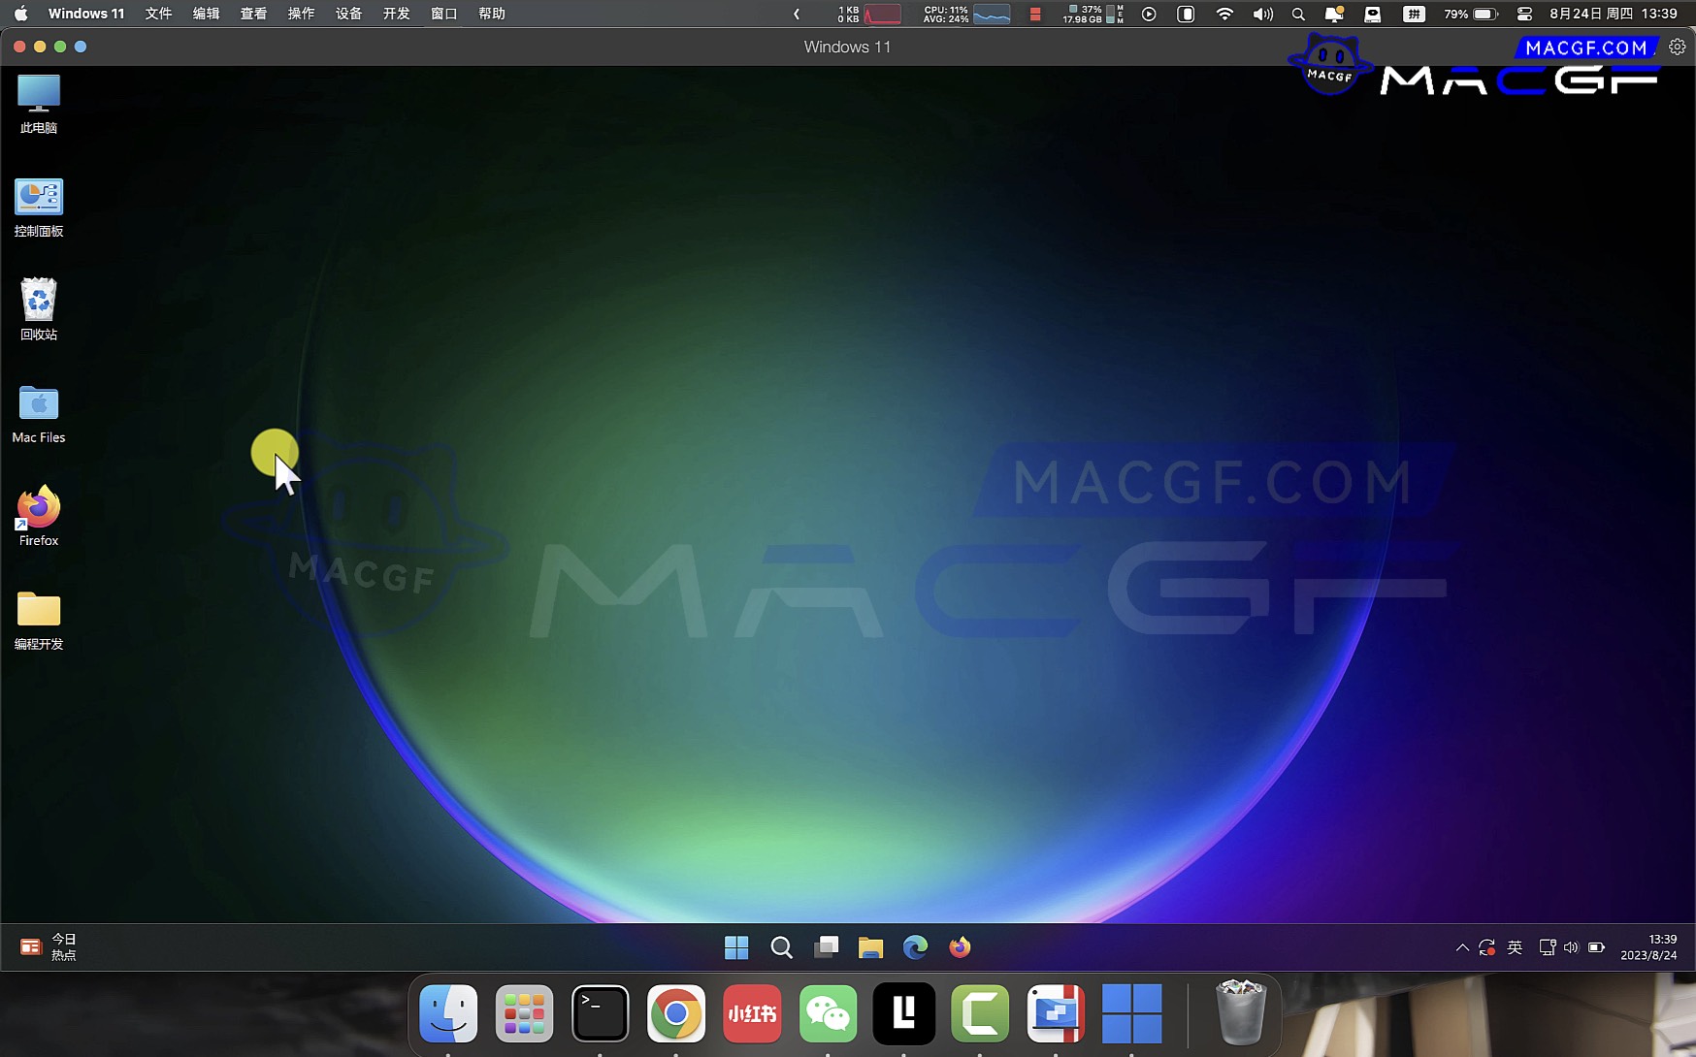Select the 编程开发 folder on the desktop
The width and height of the screenshot is (1696, 1057).
39,619
